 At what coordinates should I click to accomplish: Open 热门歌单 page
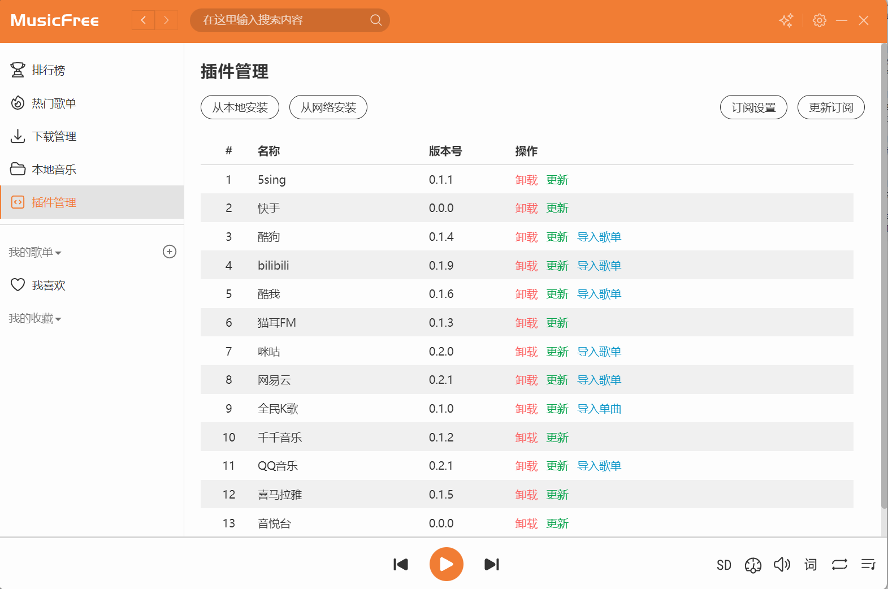tap(92, 103)
